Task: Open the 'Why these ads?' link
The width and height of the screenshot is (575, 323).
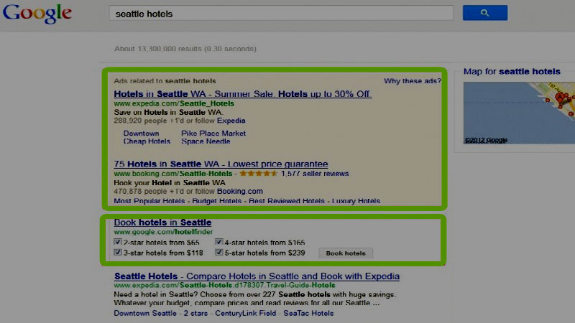Action: click(x=412, y=81)
